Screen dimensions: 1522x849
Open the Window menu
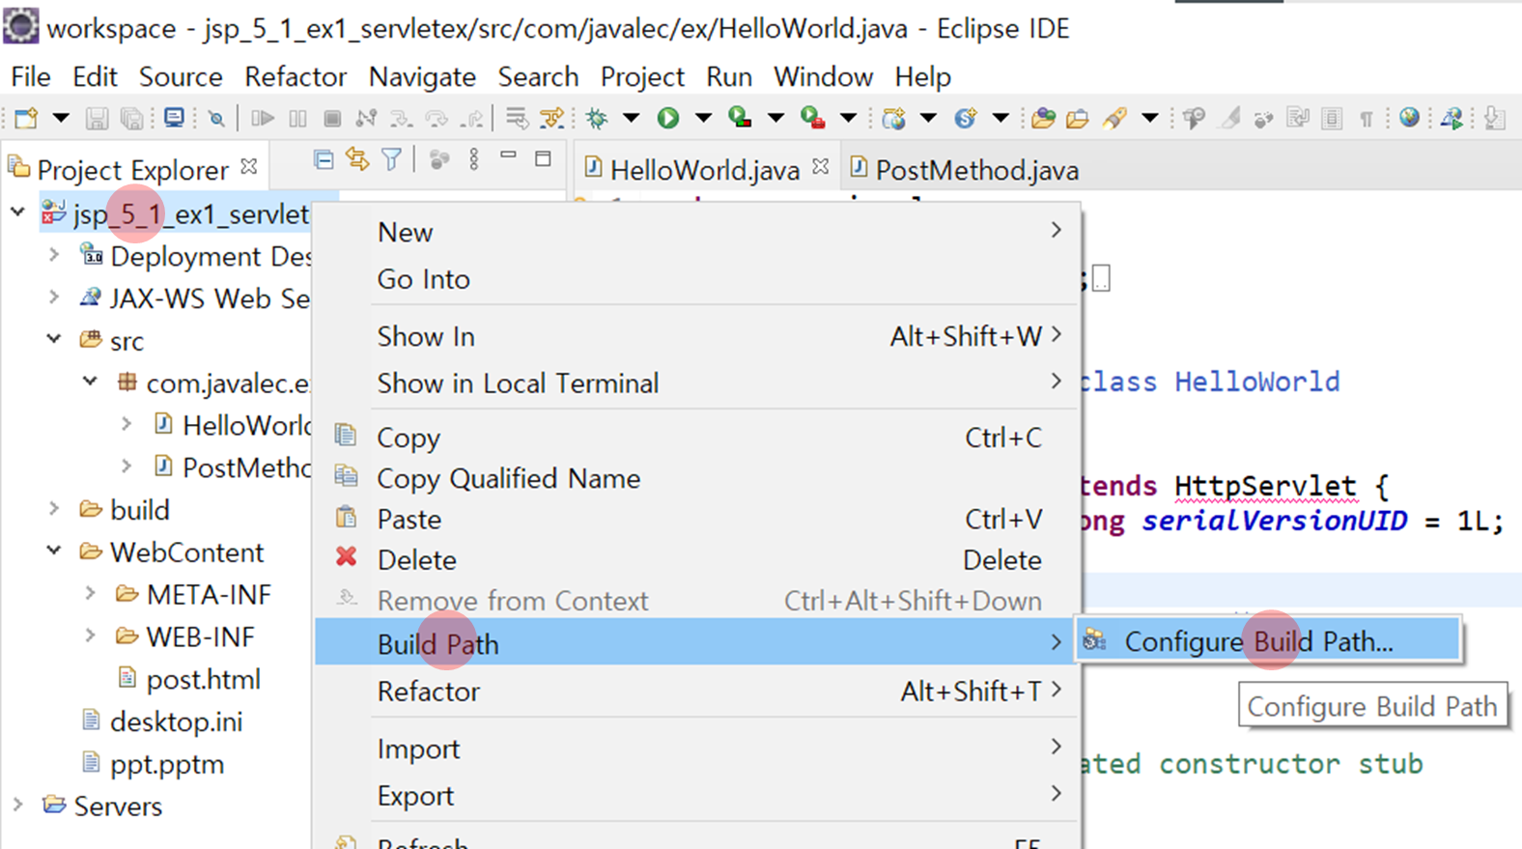click(x=823, y=76)
